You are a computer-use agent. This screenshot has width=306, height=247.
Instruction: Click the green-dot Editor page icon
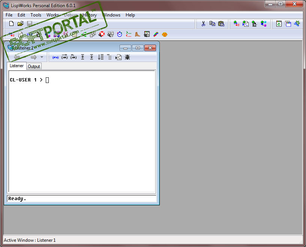pos(245,24)
